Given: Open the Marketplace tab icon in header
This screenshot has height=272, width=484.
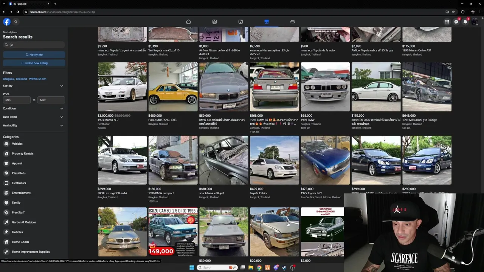Looking at the screenshot, I should 267,22.
